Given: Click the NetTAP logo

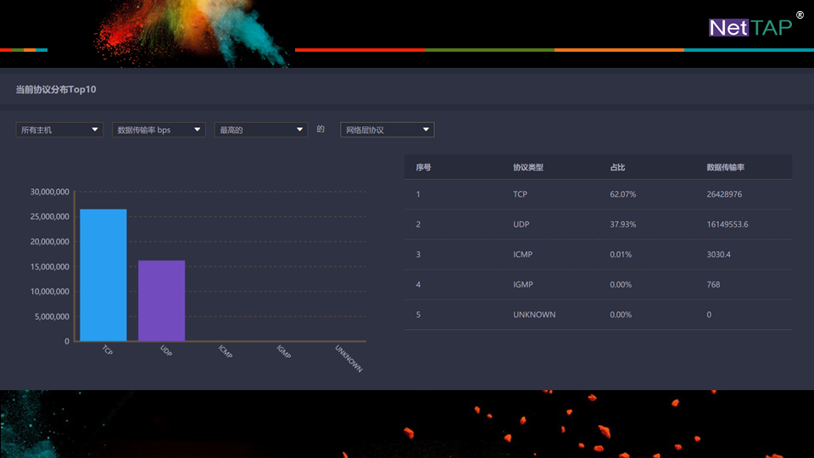Looking at the screenshot, I should 751,27.
